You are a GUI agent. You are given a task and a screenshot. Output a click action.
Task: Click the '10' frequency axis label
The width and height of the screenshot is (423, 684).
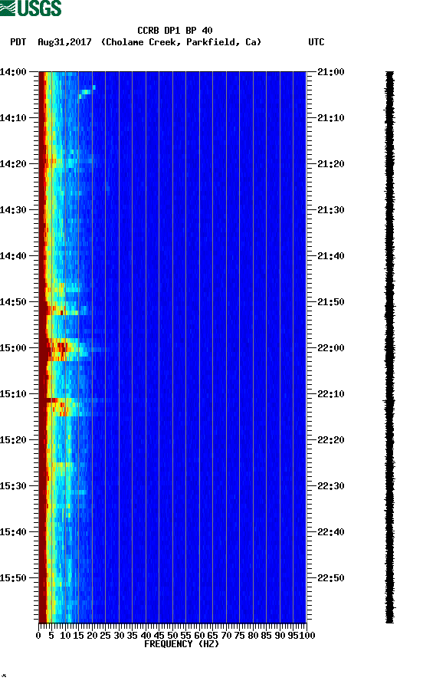coord(65,636)
